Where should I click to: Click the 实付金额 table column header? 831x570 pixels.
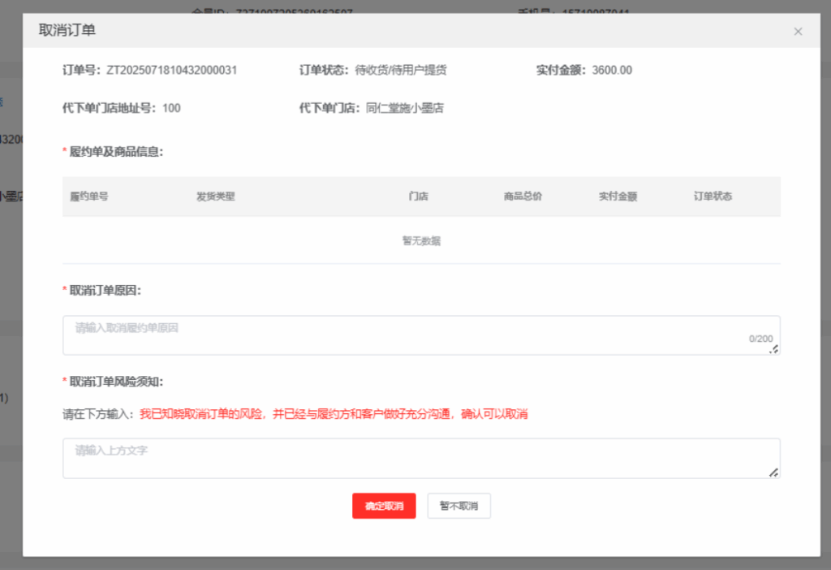618,196
